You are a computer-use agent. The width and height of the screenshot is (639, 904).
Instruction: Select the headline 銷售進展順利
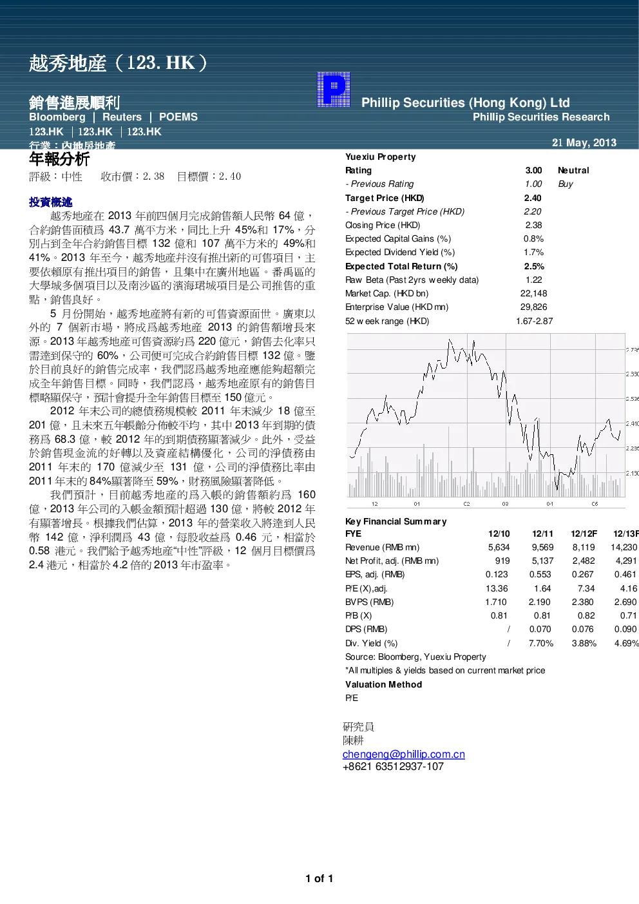point(75,102)
